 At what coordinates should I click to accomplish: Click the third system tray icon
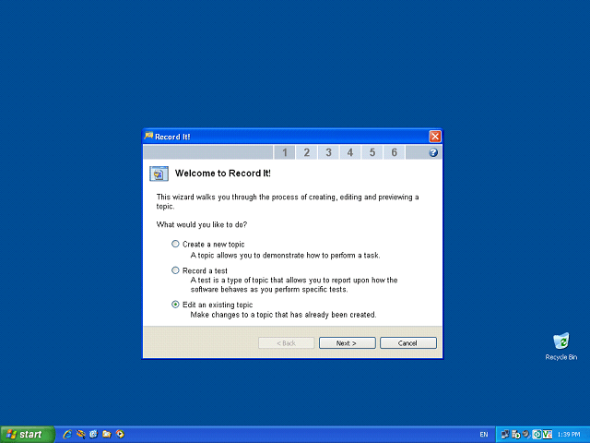click(526, 435)
